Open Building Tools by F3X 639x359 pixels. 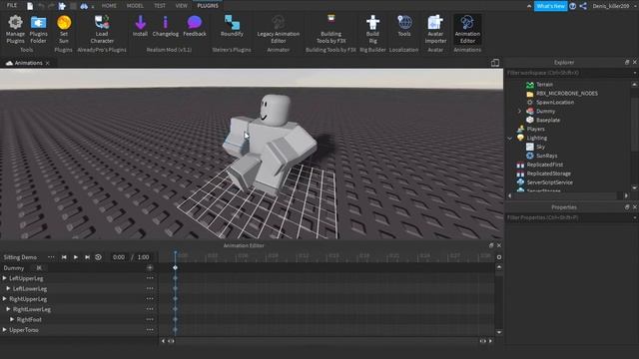(x=330, y=29)
